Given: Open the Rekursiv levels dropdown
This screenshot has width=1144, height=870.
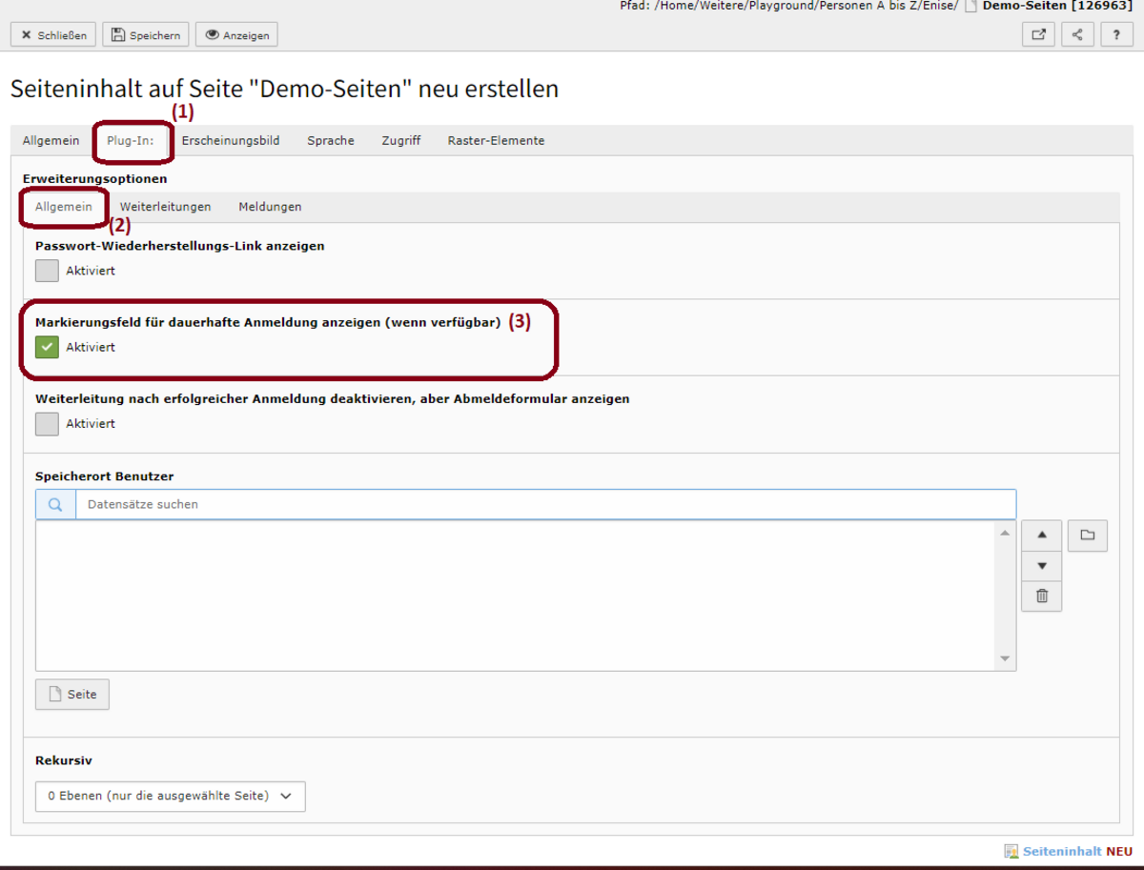Looking at the screenshot, I should click(171, 796).
